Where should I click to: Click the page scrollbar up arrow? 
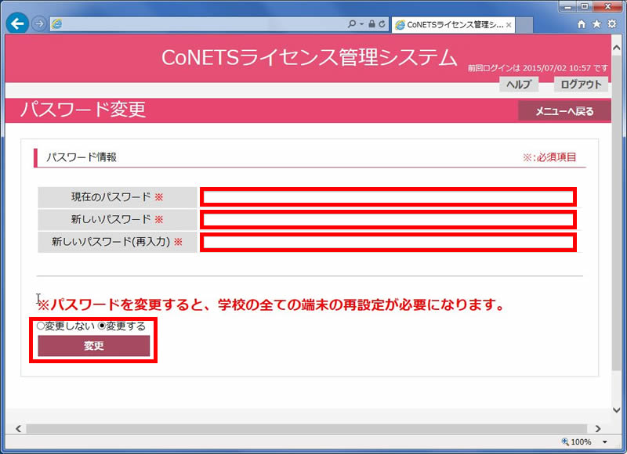(x=617, y=47)
